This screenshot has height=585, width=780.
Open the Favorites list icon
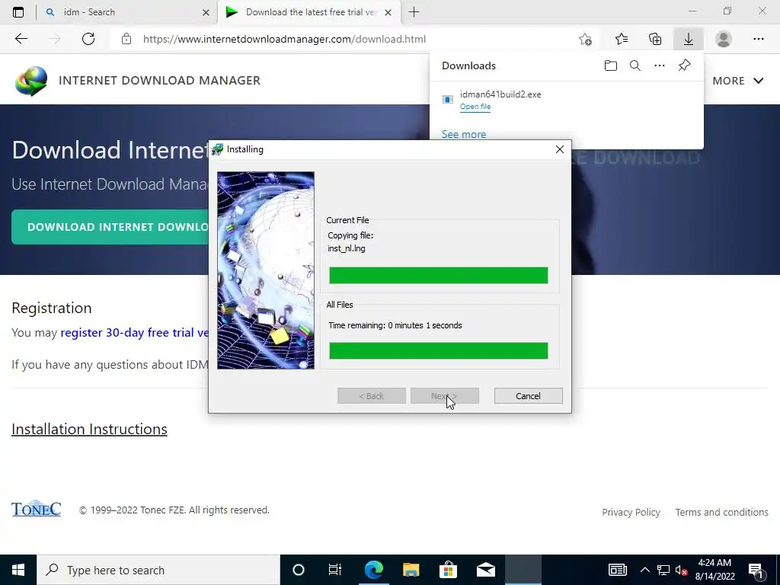[x=622, y=39]
